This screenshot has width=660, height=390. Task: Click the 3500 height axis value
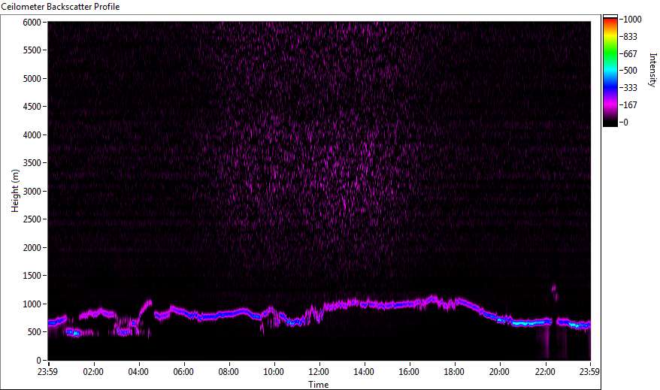[x=32, y=163]
